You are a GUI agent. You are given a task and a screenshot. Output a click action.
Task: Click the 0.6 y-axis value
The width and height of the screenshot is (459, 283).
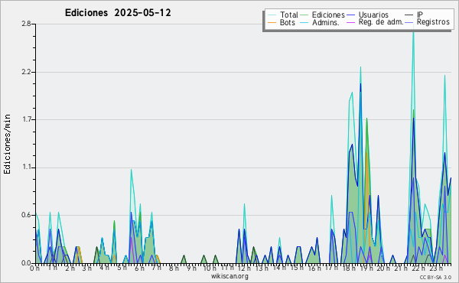[26, 215]
